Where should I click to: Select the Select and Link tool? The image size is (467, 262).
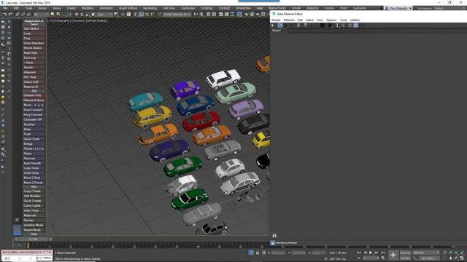coord(17,15)
